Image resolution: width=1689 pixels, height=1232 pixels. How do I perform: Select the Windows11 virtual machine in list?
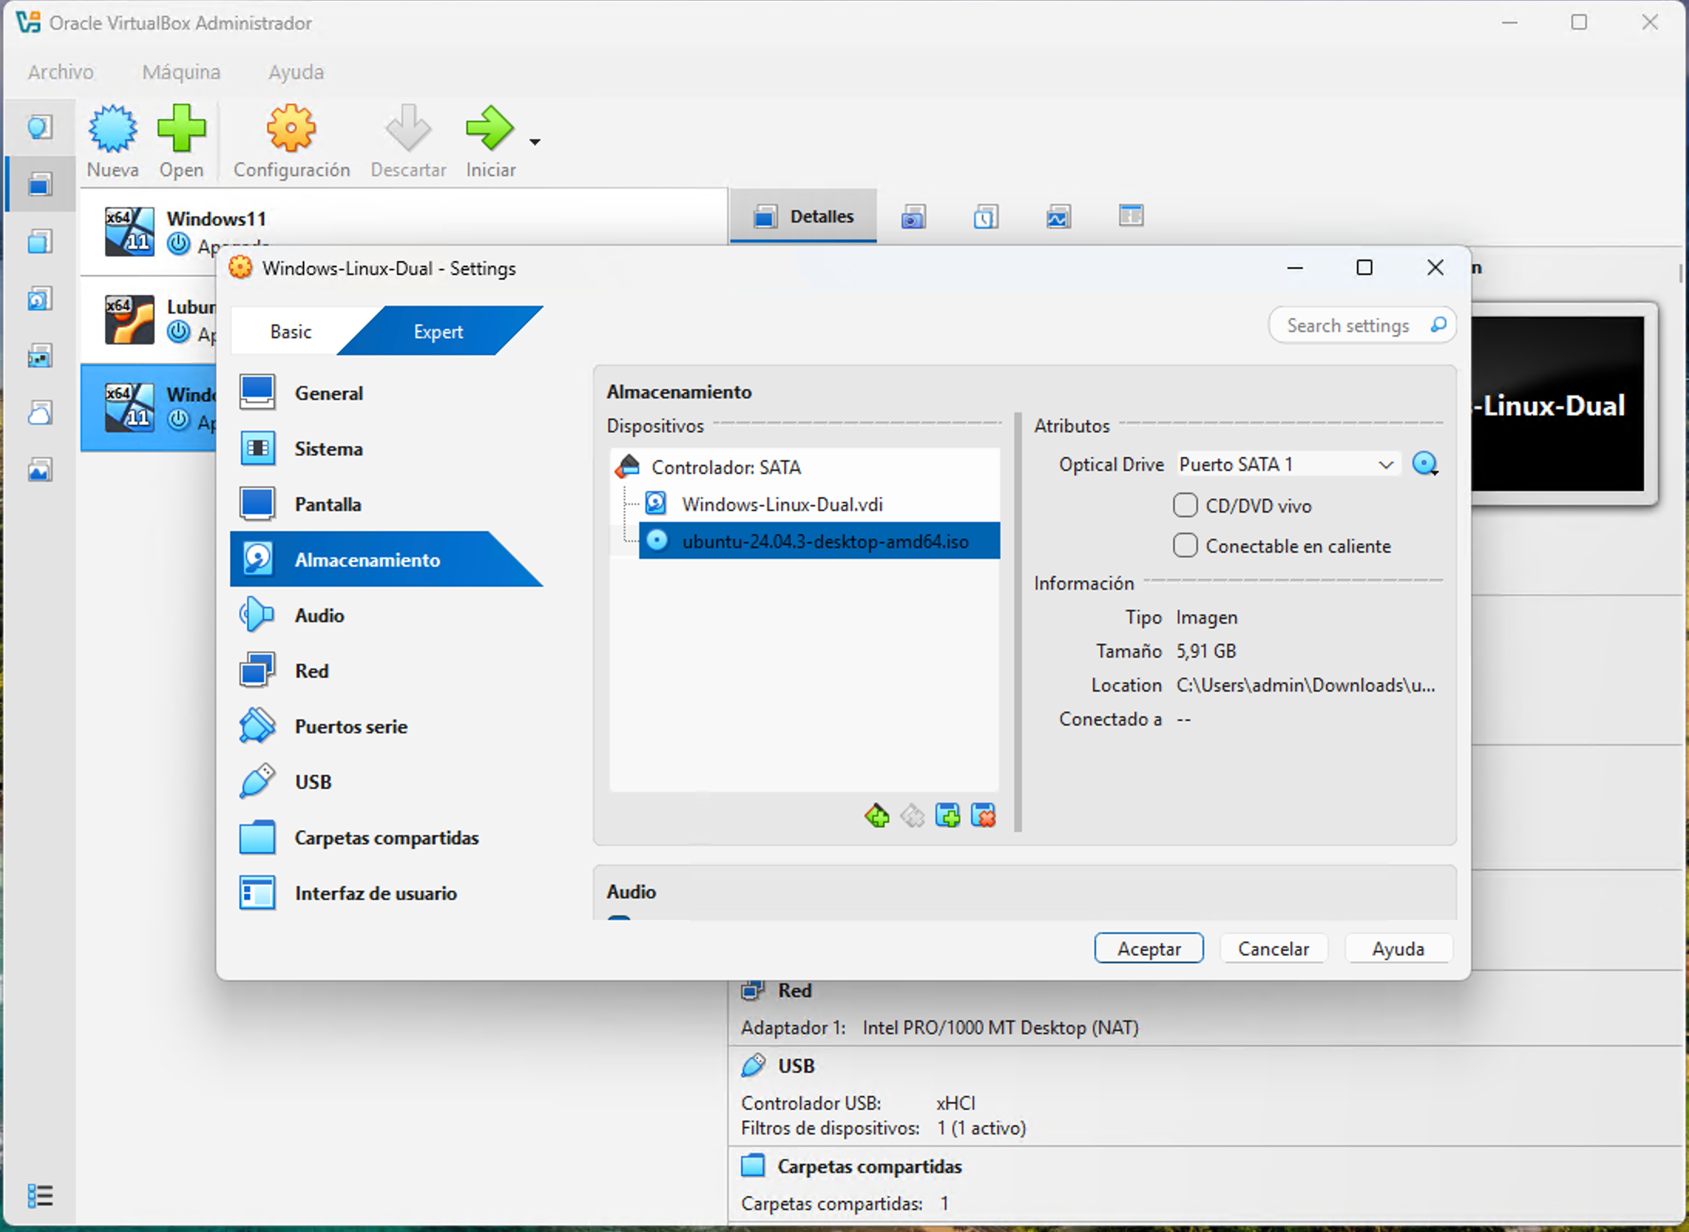(x=403, y=232)
